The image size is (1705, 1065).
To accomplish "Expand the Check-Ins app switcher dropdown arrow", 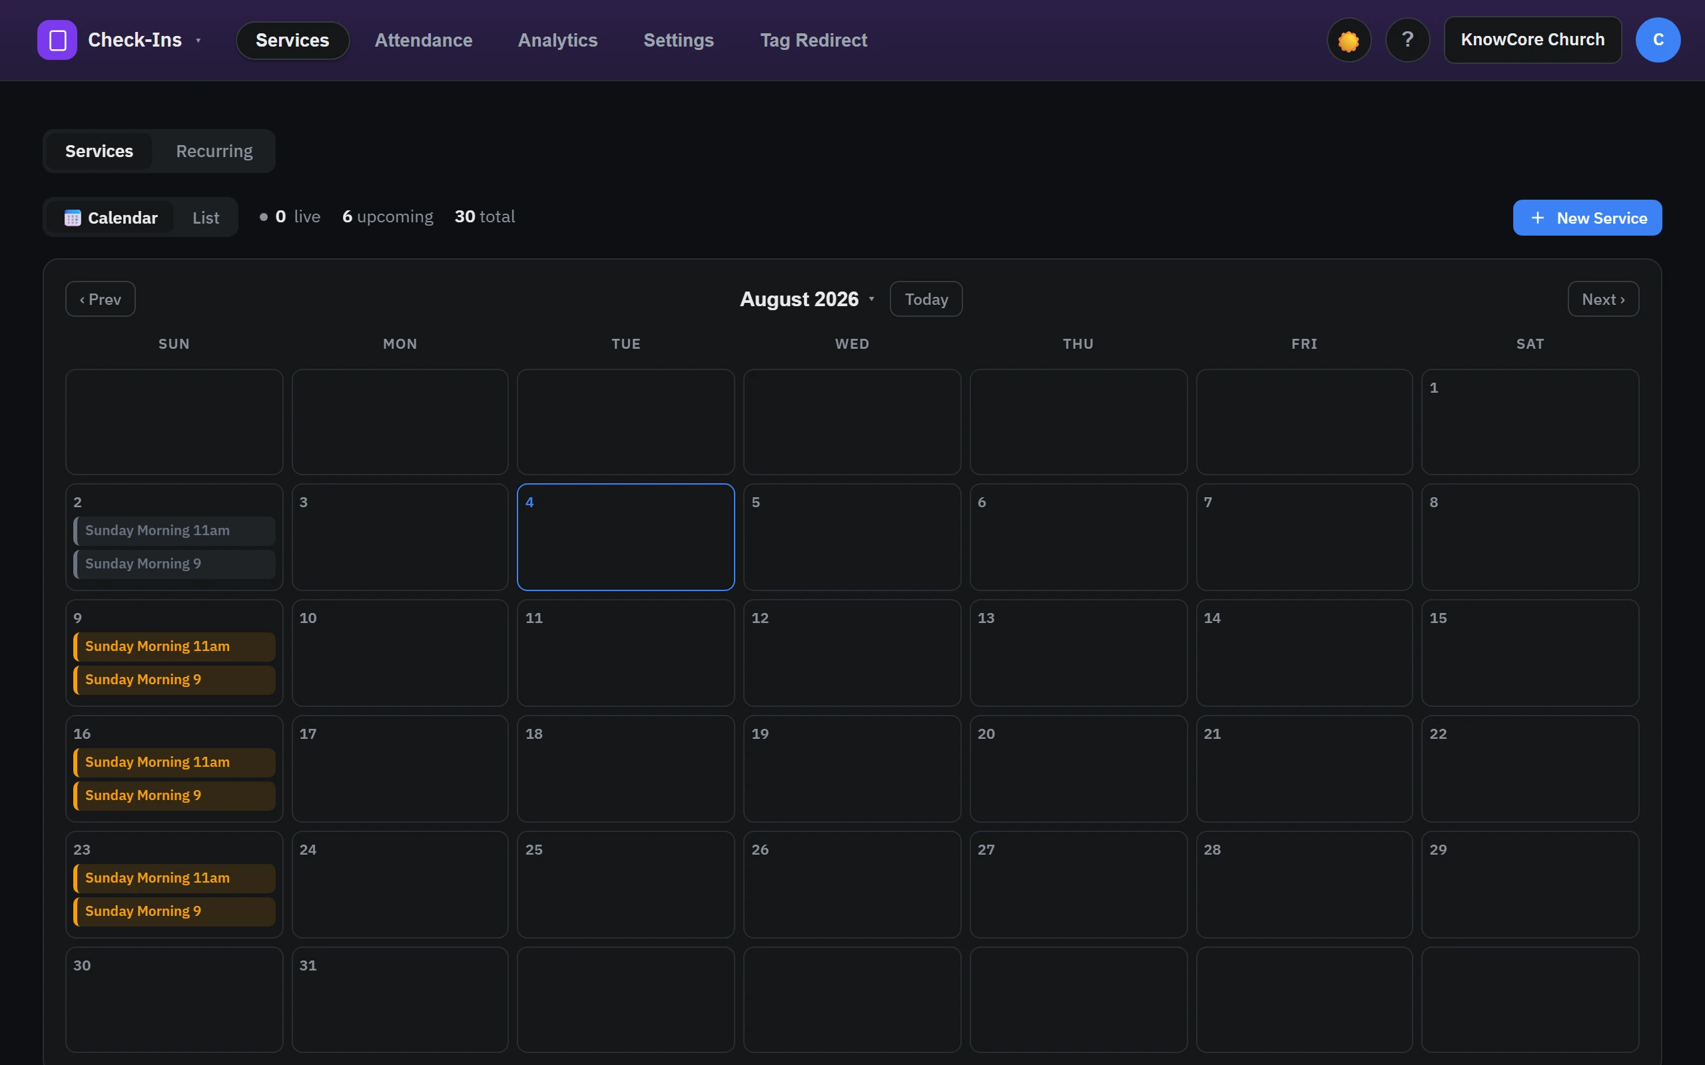I will (198, 41).
